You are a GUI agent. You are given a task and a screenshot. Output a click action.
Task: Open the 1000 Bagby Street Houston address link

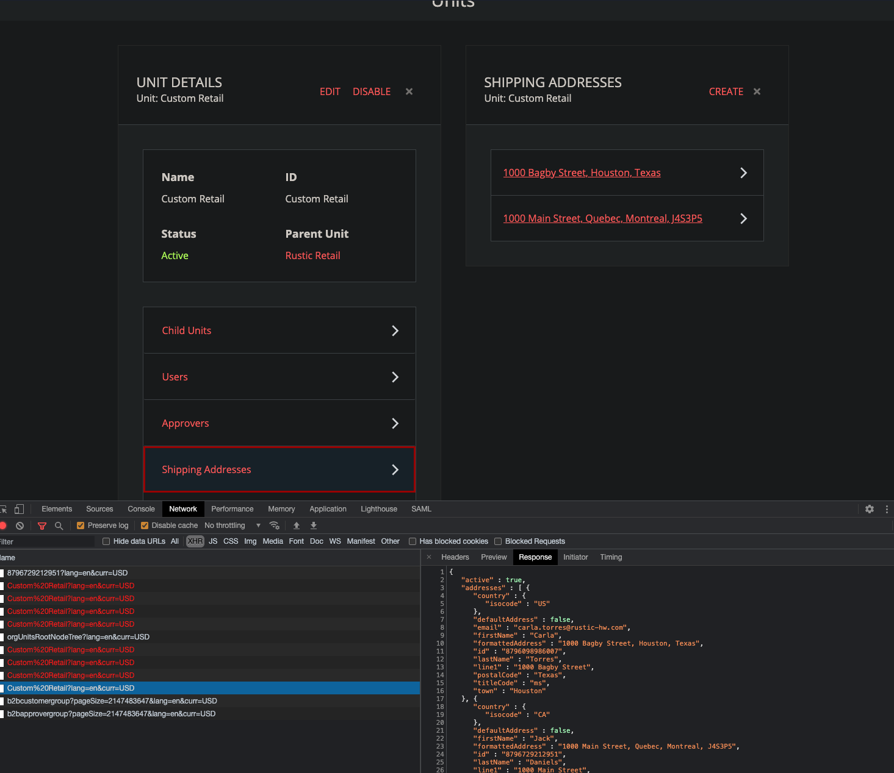tap(581, 173)
